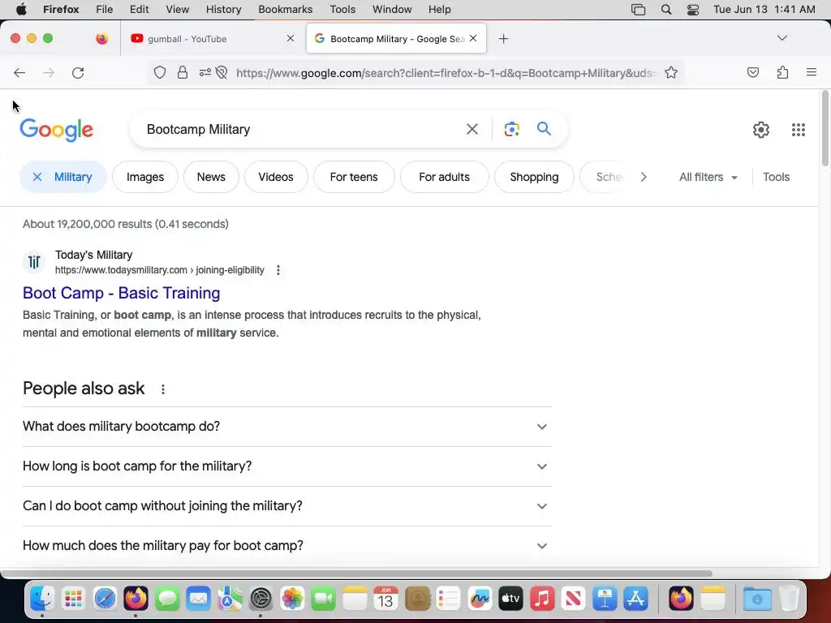
Task: Open Music from the dock
Action: click(x=542, y=599)
